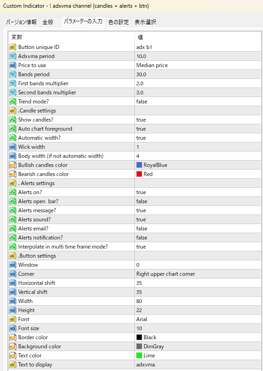Click the color icon beside Text color
Image resolution: width=263 pixels, height=371 pixels.
(x=13, y=356)
